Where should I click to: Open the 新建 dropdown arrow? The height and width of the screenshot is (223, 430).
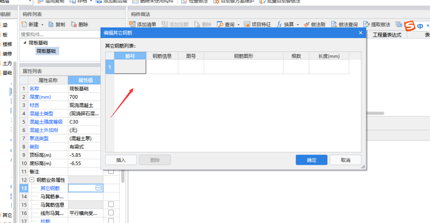click(42, 25)
